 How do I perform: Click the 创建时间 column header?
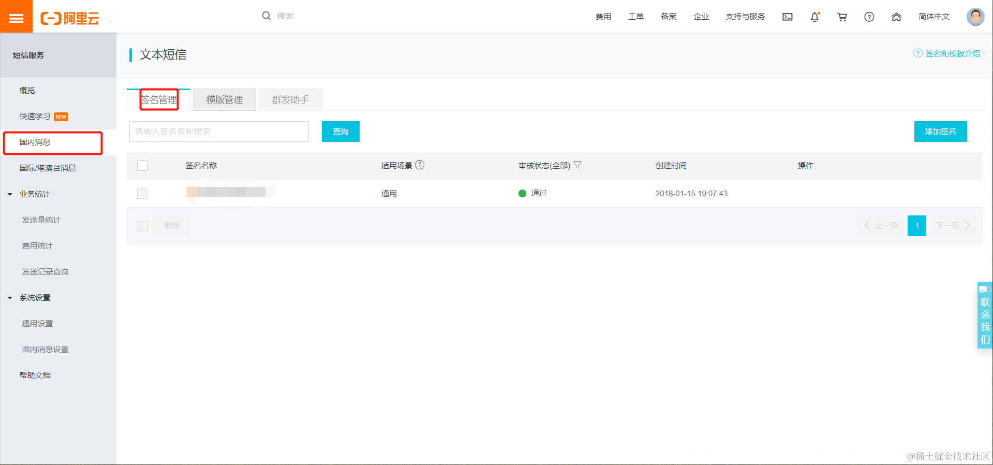[x=671, y=166]
